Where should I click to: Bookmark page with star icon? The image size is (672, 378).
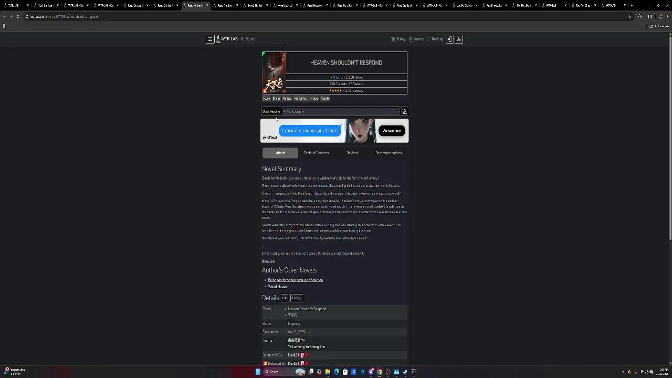(629, 16)
